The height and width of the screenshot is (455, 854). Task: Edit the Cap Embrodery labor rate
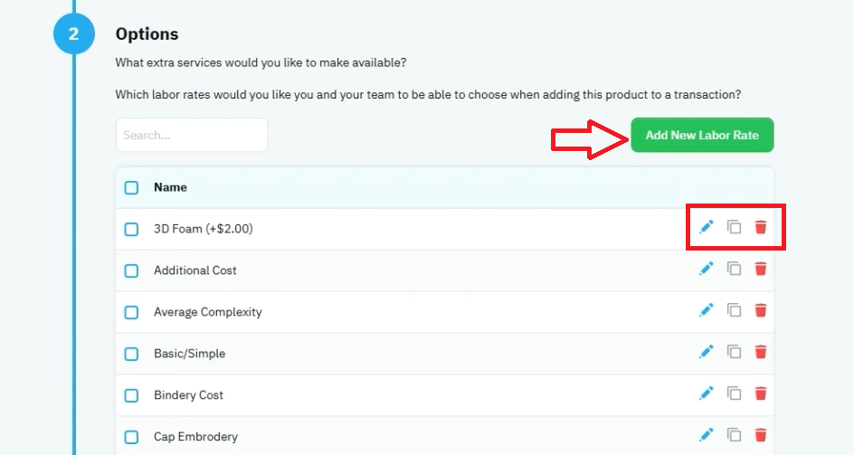[707, 434]
